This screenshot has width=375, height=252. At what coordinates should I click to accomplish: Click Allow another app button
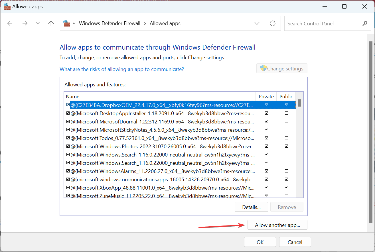277,225
